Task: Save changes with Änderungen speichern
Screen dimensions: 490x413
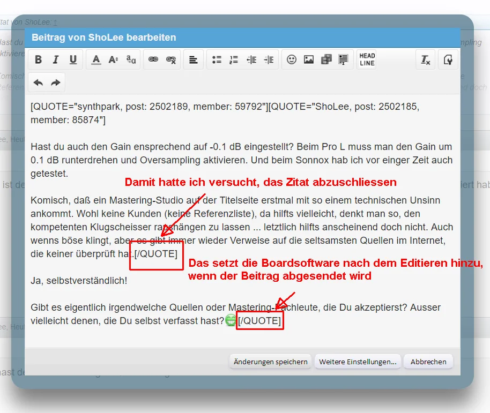Action: click(271, 362)
